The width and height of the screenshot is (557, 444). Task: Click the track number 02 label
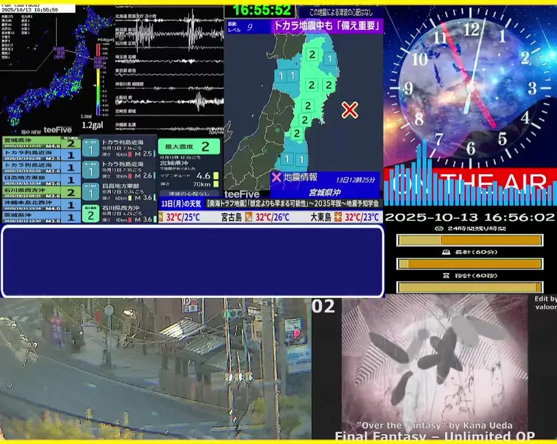[323, 306]
